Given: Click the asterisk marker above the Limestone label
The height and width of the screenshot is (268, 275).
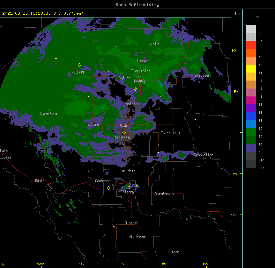Looking at the screenshot, I should click(x=49, y=110).
